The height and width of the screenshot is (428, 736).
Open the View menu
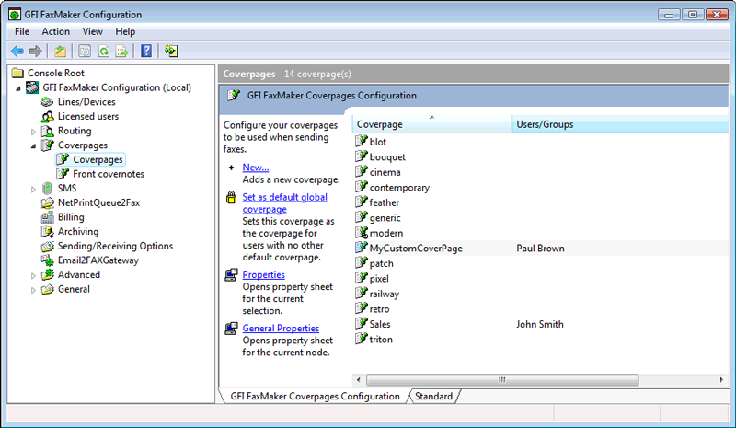pyautogui.click(x=93, y=31)
